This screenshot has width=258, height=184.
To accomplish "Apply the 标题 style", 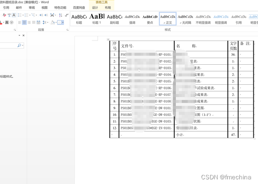I will tap(79, 19).
